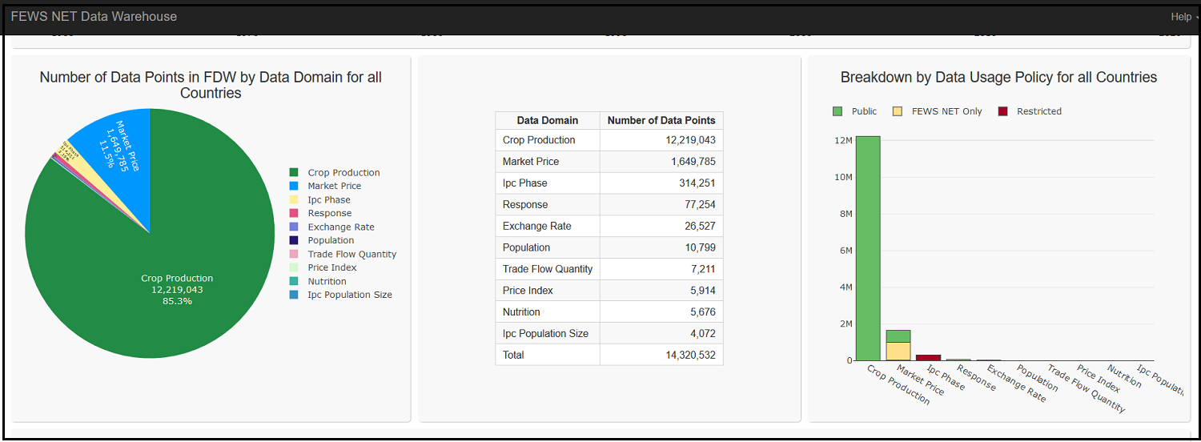Click the Response legend color square
The width and height of the screenshot is (1201, 442).
tap(294, 214)
